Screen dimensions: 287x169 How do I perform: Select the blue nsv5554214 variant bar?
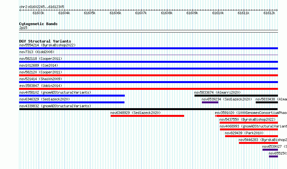point(148,48)
